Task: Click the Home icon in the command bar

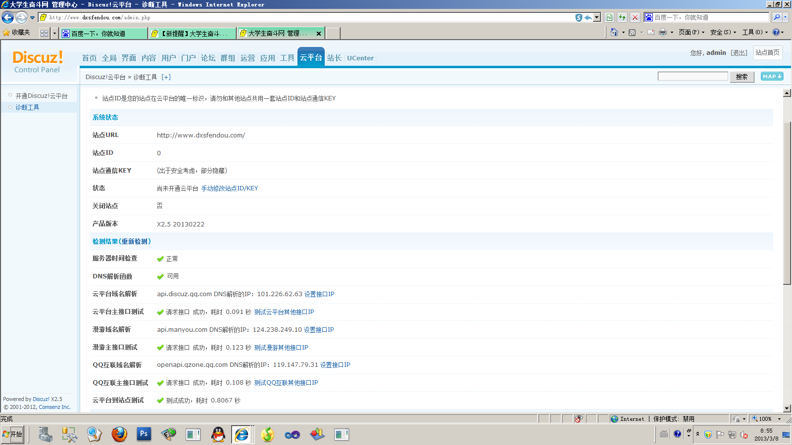Action: pos(614,32)
